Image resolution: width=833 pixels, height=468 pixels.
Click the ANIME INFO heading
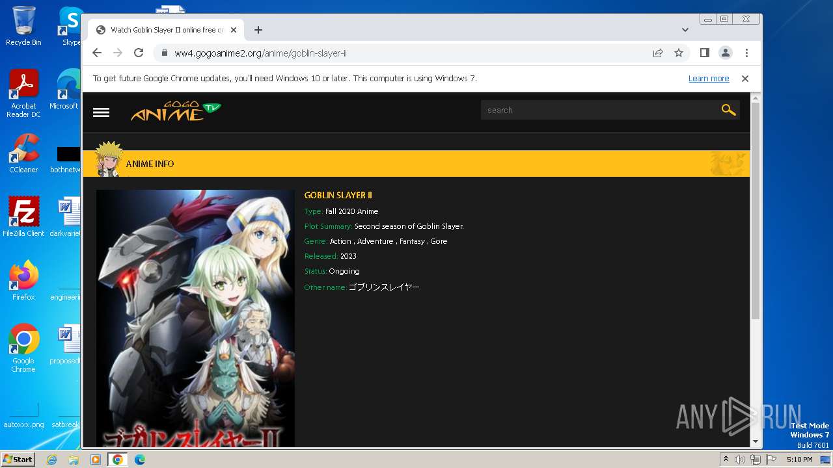(150, 164)
